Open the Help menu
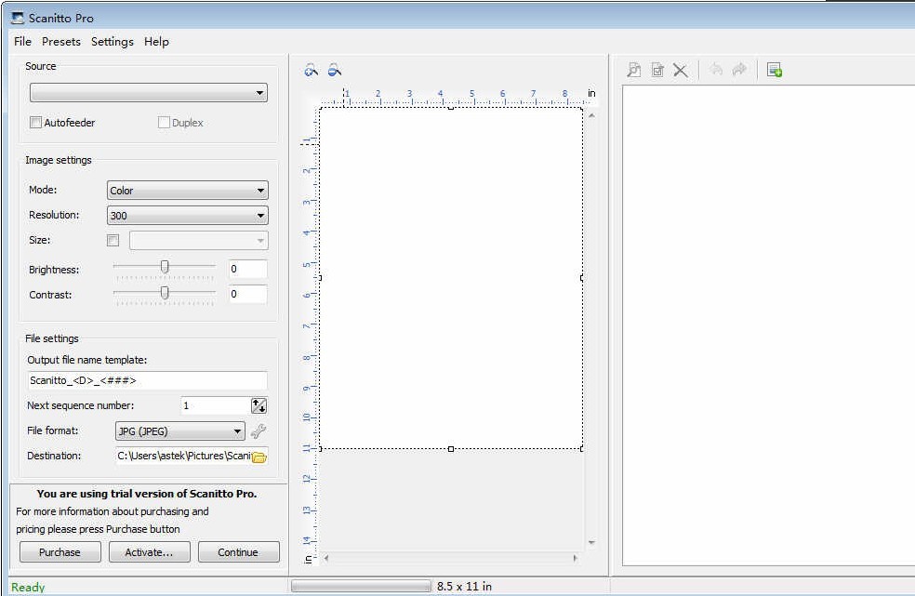 point(156,42)
